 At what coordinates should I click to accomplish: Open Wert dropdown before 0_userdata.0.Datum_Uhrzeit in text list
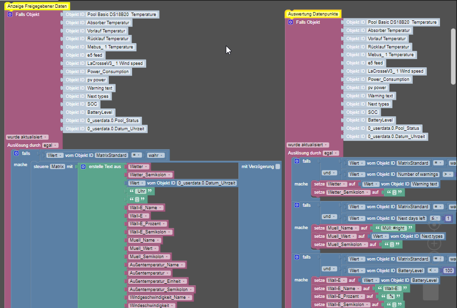(136, 183)
